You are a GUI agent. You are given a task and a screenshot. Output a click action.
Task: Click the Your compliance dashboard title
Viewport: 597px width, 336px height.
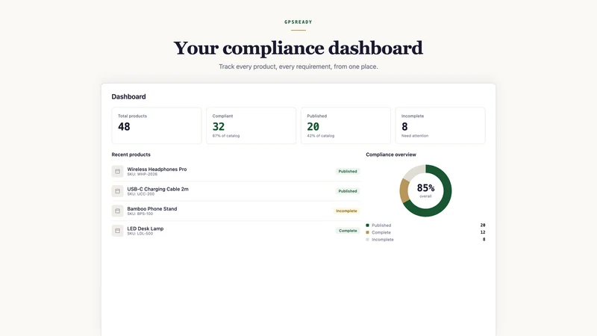click(x=298, y=49)
